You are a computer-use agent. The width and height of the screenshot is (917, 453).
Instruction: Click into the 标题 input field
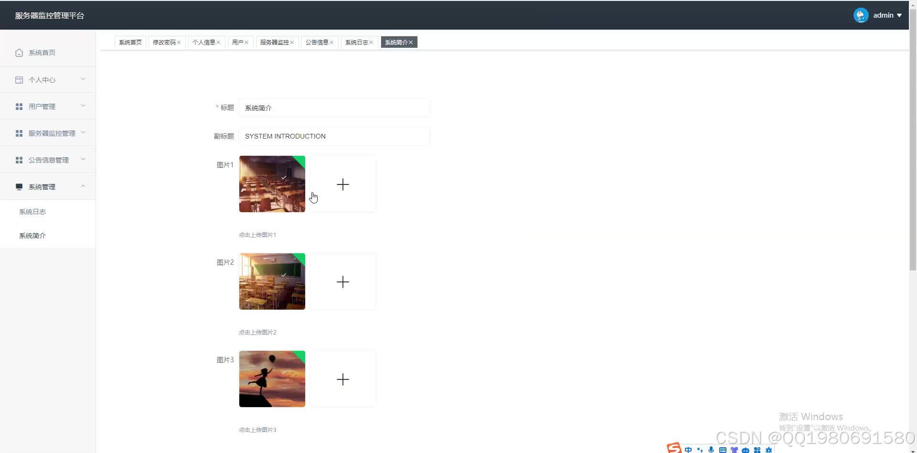334,108
